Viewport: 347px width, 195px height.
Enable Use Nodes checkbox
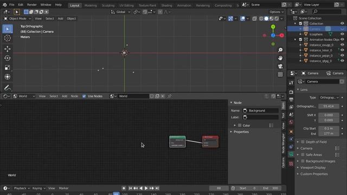pyautogui.click(x=84, y=96)
